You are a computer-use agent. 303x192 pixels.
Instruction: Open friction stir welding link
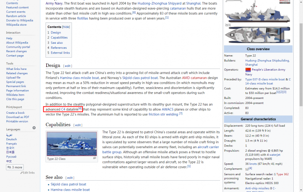[163, 114]
